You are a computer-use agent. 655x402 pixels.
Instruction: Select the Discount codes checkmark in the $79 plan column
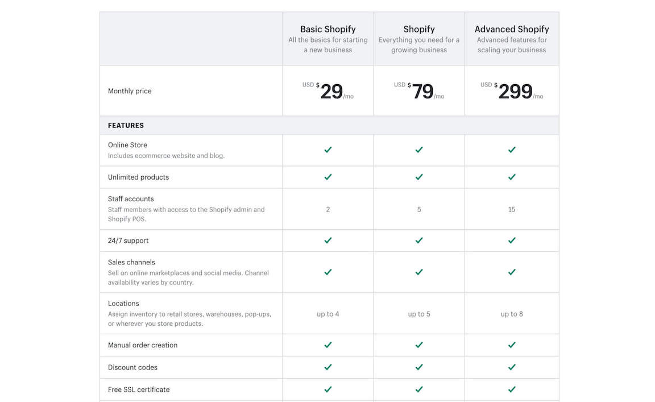tap(419, 367)
